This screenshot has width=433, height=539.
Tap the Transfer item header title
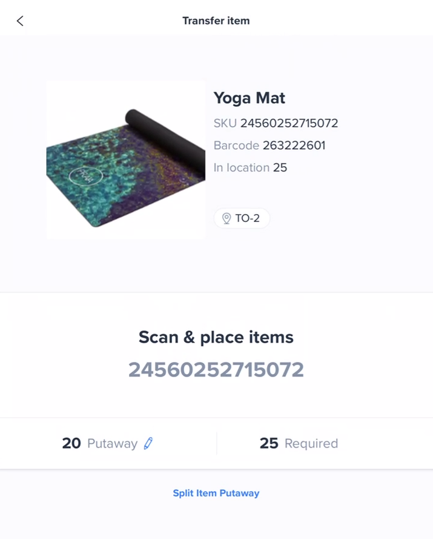(216, 21)
